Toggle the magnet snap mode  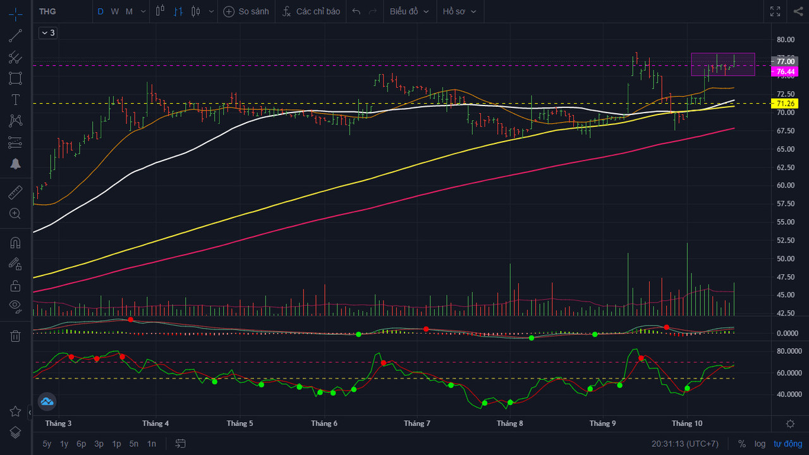pos(15,243)
